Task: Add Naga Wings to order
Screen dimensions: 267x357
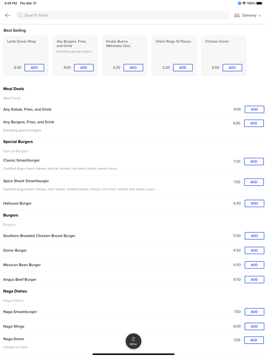Action: coord(254,326)
